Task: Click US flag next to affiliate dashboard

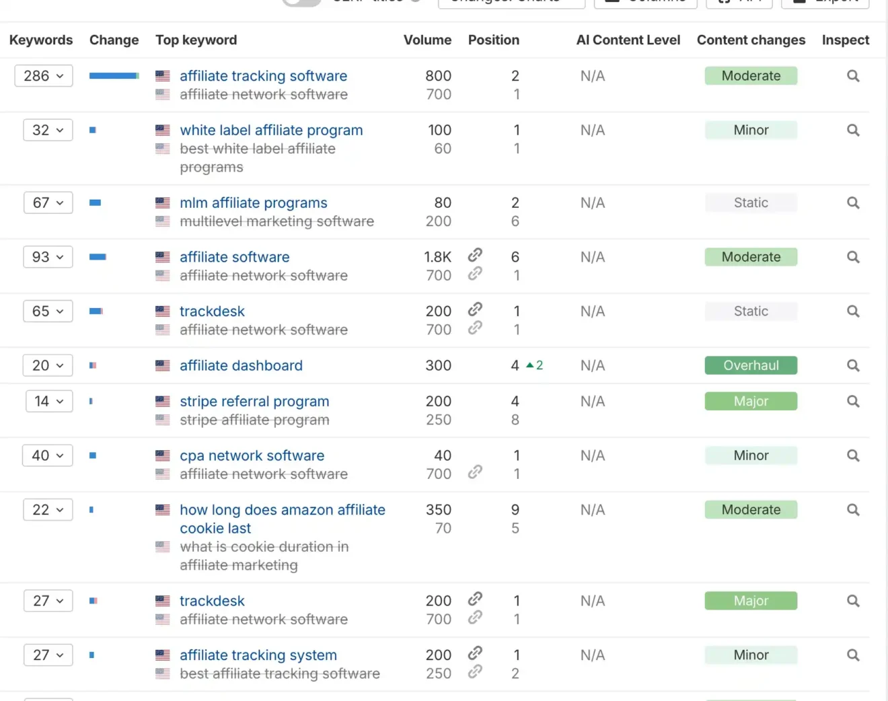Action: (163, 366)
